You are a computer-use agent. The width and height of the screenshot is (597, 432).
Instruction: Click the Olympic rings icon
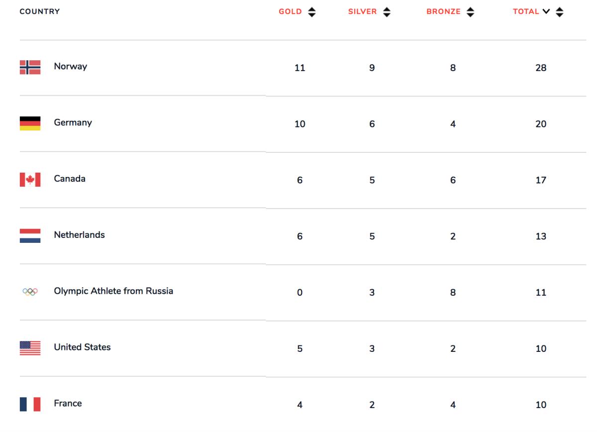pos(30,292)
